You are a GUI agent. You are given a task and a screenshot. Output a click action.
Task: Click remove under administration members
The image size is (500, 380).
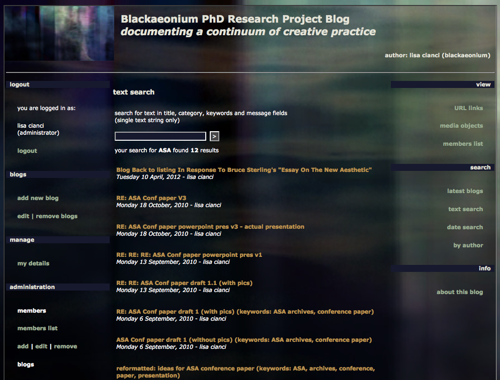[x=65, y=346]
